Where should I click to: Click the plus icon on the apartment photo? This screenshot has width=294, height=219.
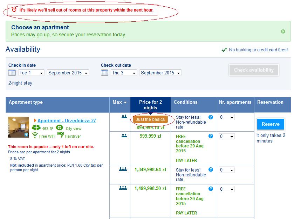click(26, 135)
